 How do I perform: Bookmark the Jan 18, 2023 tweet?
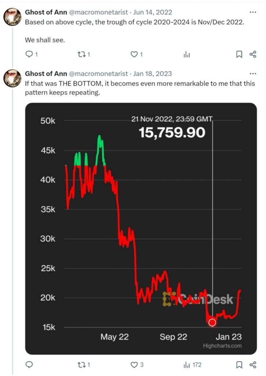click(x=239, y=365)
